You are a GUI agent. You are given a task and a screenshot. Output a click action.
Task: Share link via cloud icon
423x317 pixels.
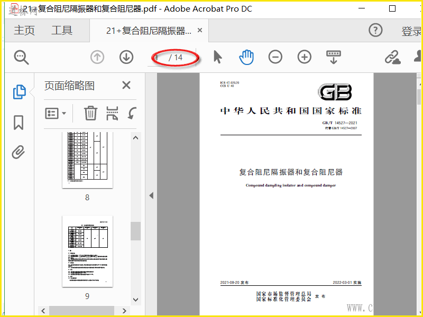tap(392, 57)
